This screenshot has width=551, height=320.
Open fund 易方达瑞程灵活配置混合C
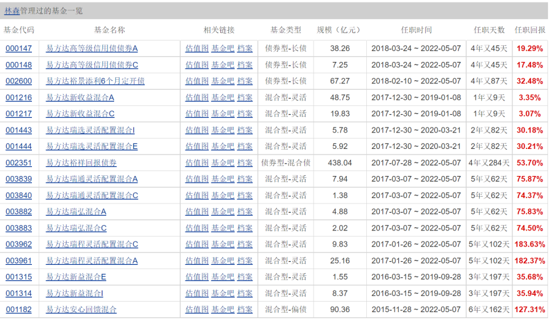point(92,245)
